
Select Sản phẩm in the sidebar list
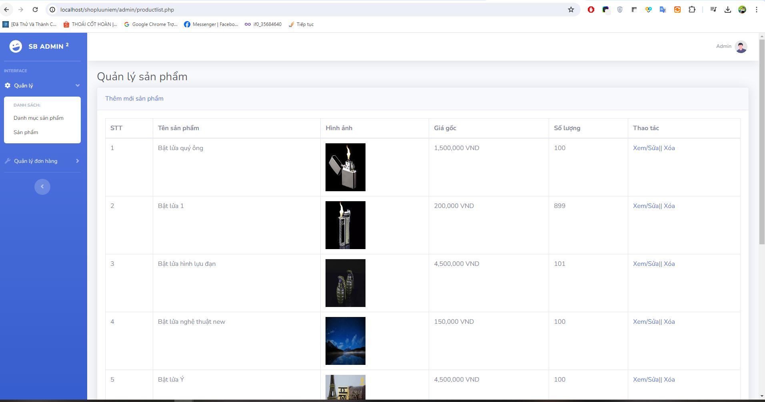pos(26,132)
